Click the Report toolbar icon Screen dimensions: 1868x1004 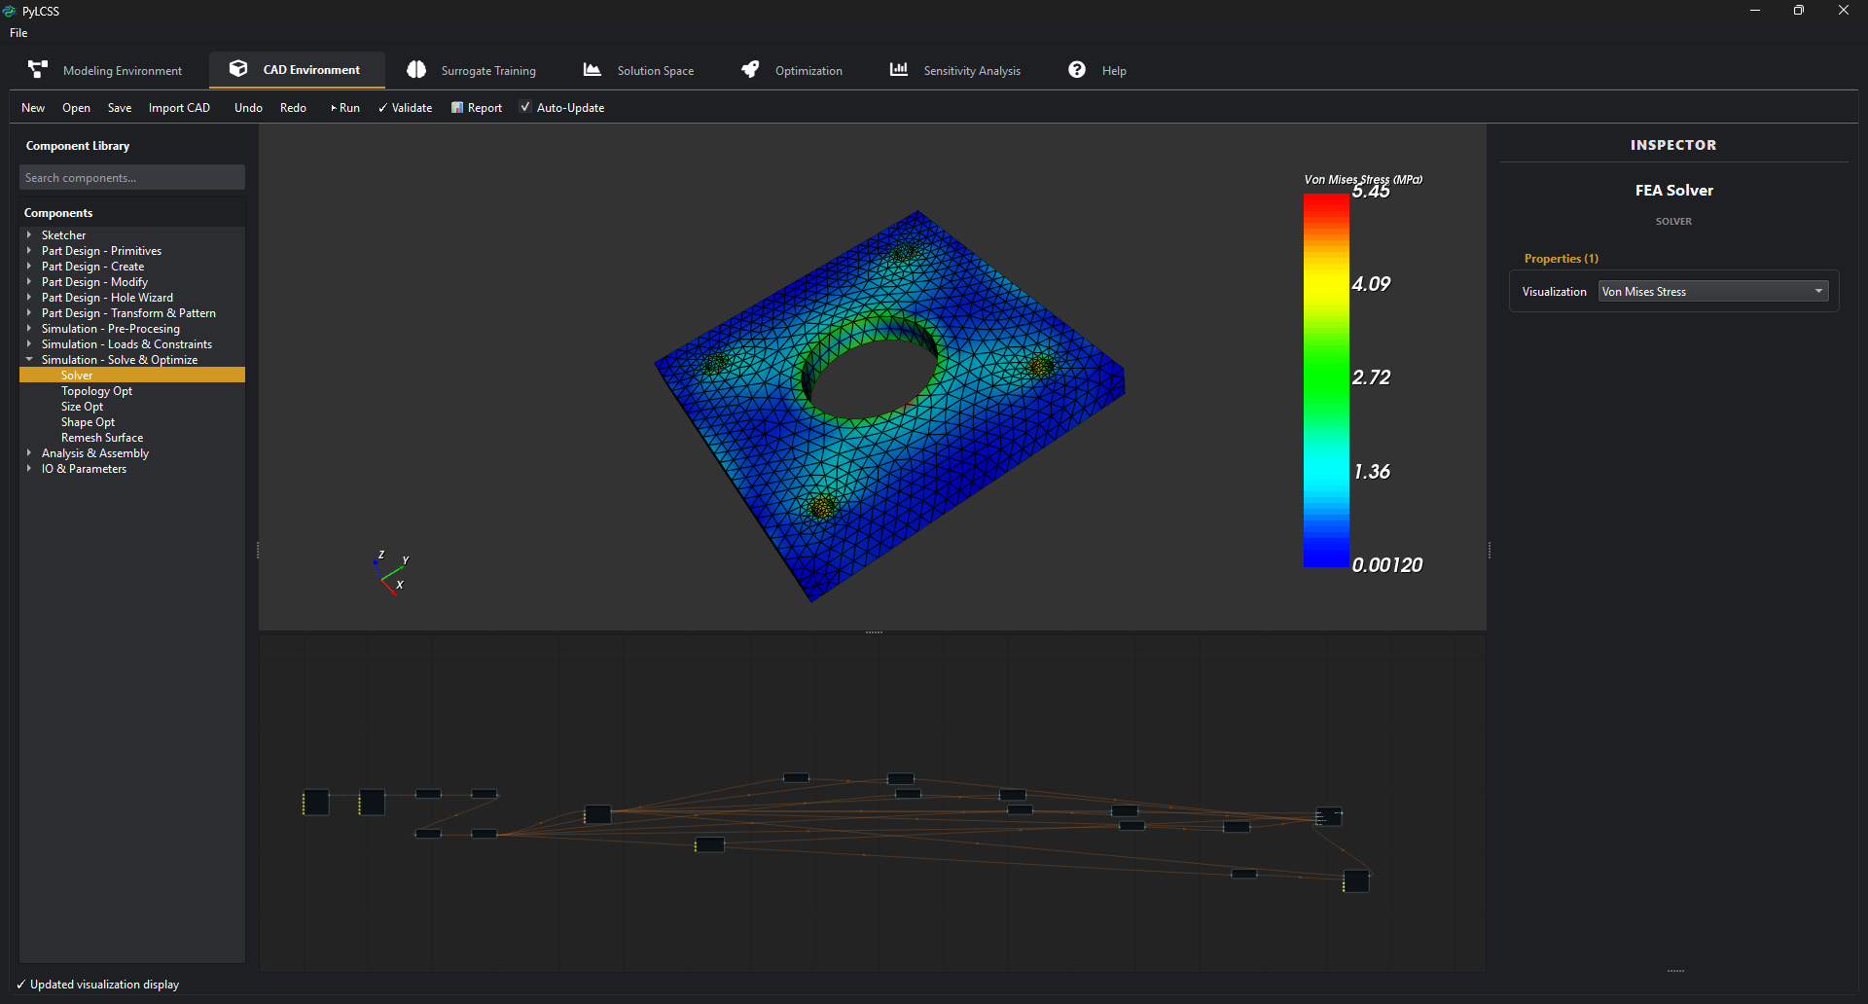point(457,108)
